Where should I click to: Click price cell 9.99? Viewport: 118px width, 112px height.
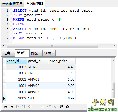(62, 86)
